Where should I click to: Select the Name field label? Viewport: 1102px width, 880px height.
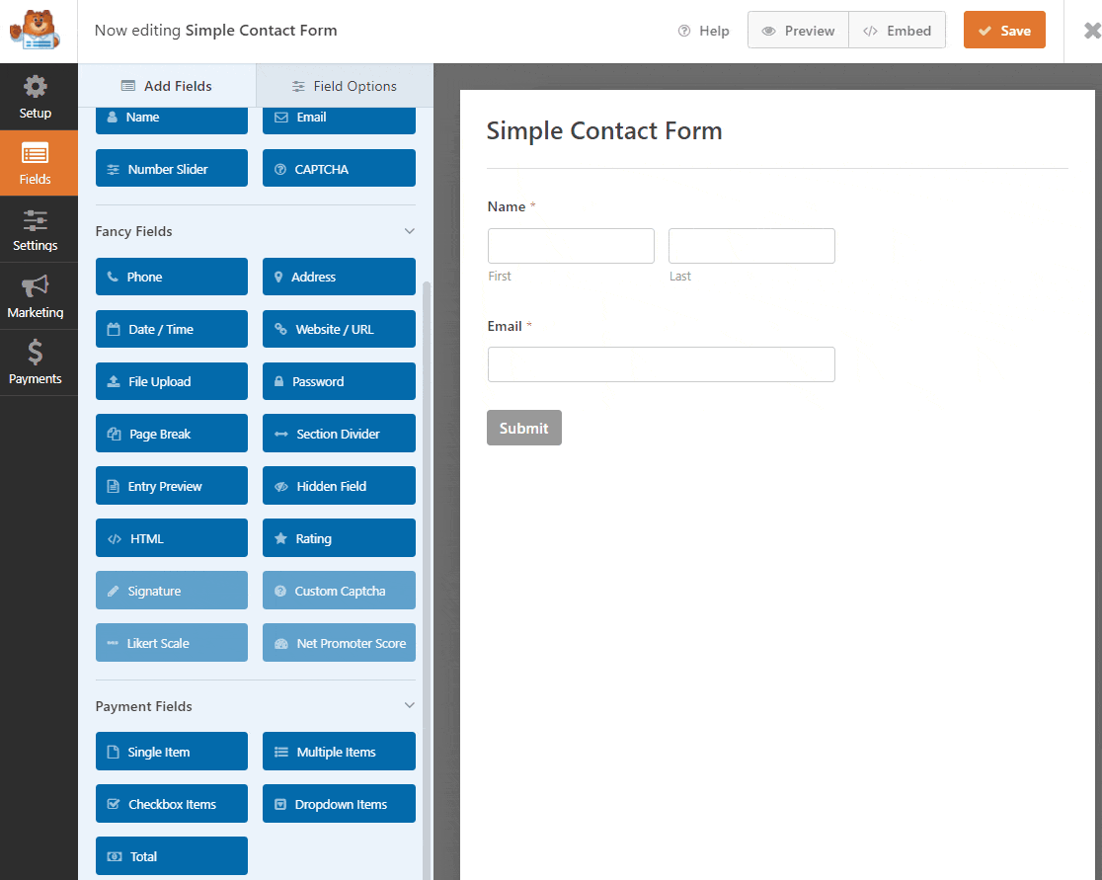tap(506, 206)
